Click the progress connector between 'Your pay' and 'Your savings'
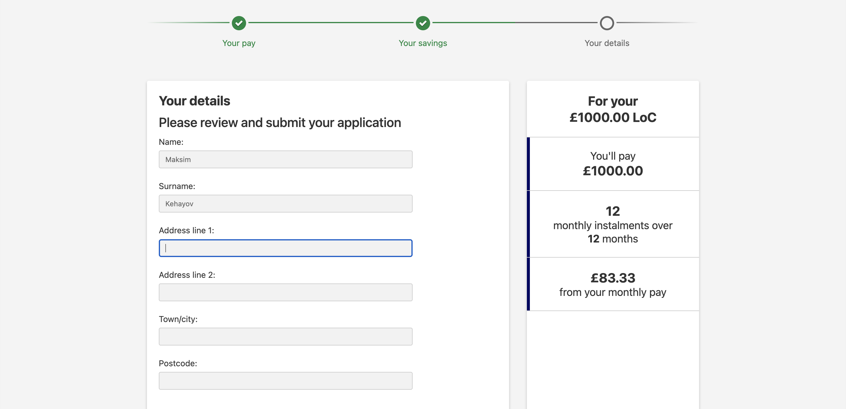Viewport: 846px width, 409px height. pos(330,23)
